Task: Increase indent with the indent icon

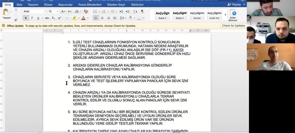Action: (x=128, y=12)
